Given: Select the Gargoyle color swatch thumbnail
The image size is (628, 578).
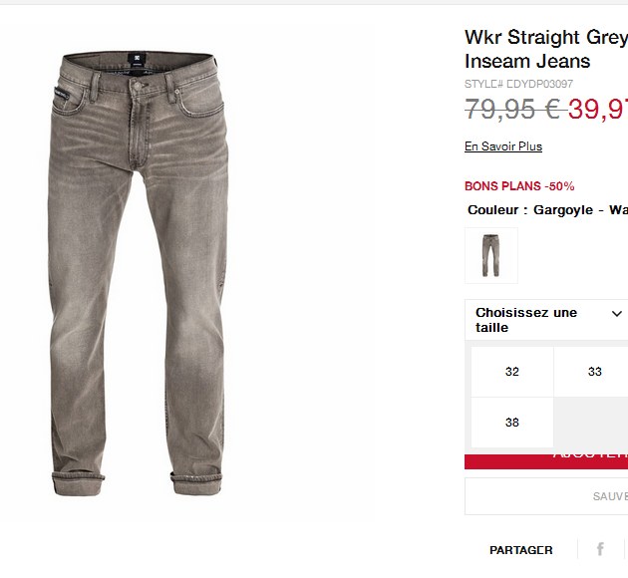Looking at the screenshot, I should coord(491,255).
